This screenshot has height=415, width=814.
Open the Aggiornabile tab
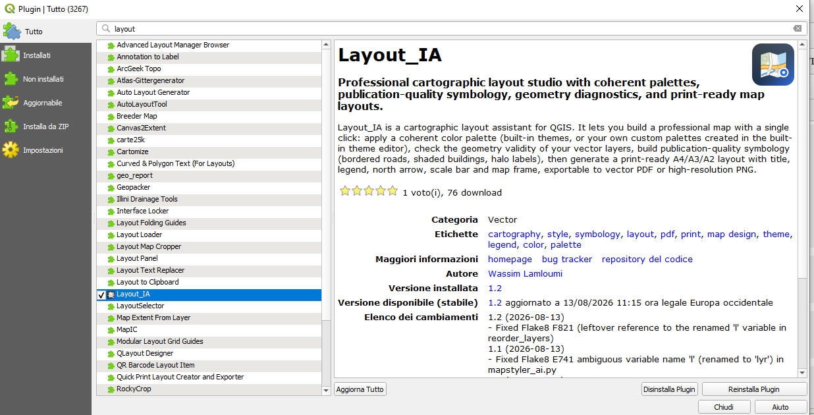pos(45,103)
